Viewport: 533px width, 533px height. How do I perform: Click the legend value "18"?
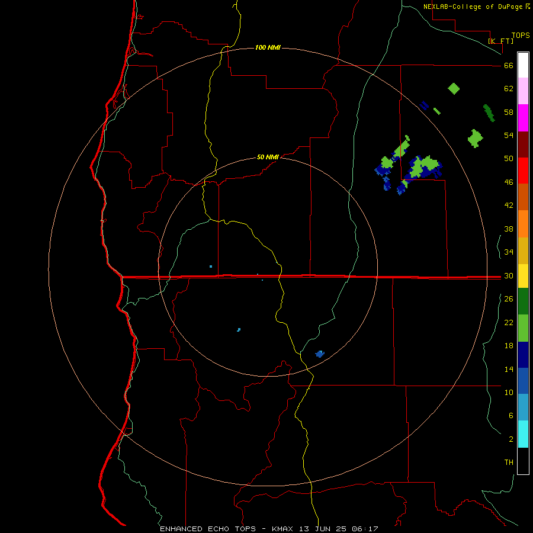509,346
